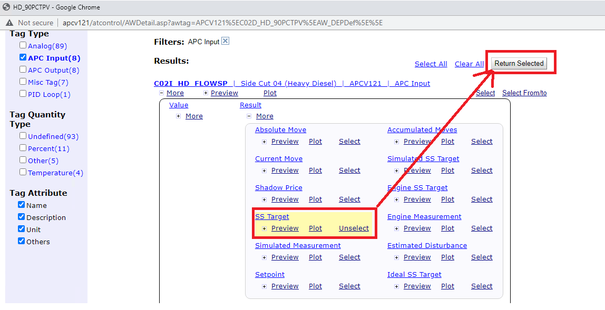Viewport: 605px width, 310px height.
Task: Expand Preview plus icon under Setpoint
Action: click(264, 286)
